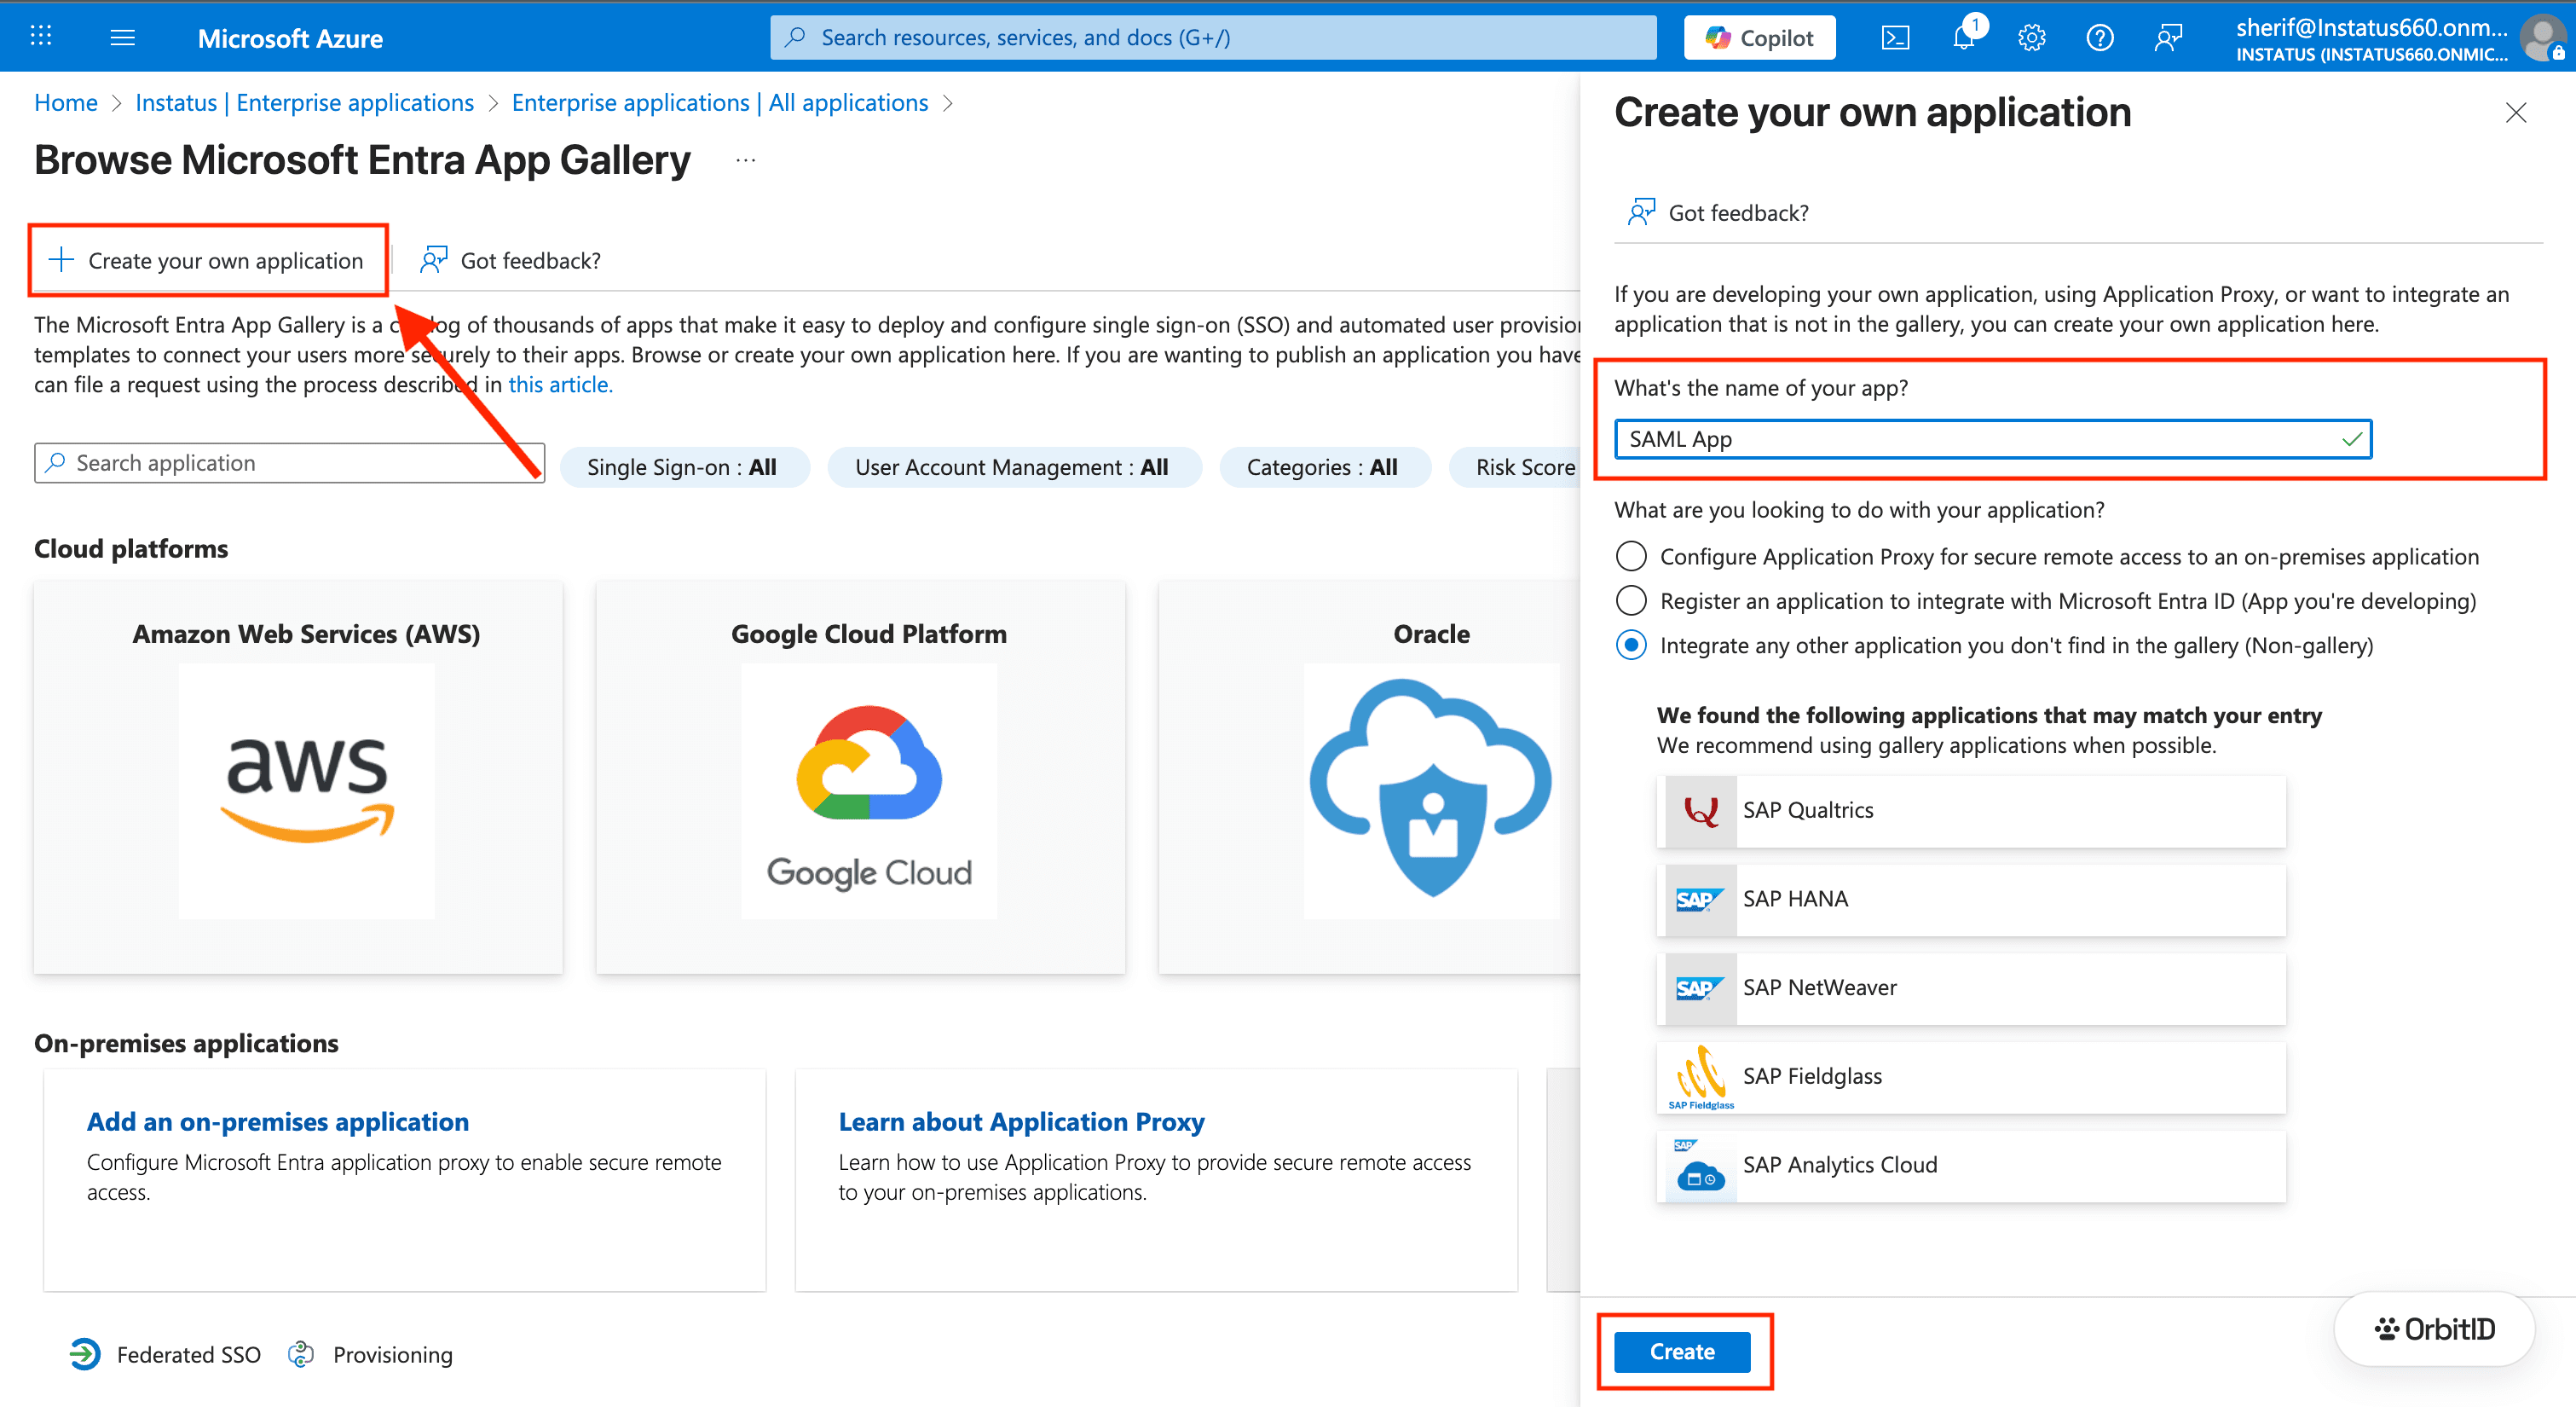The width and height of the screenshot is (2576, 1407).
Task: Choose SAP Fieldglass suggested application
Action: pyautogui.click(x=1971, y=1077)
